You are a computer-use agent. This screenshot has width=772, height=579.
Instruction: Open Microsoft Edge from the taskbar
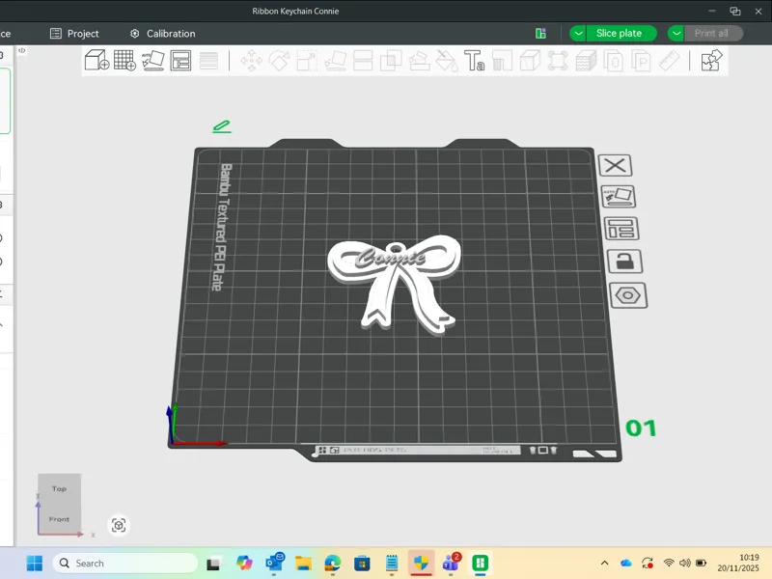click(x=333, y=564)
